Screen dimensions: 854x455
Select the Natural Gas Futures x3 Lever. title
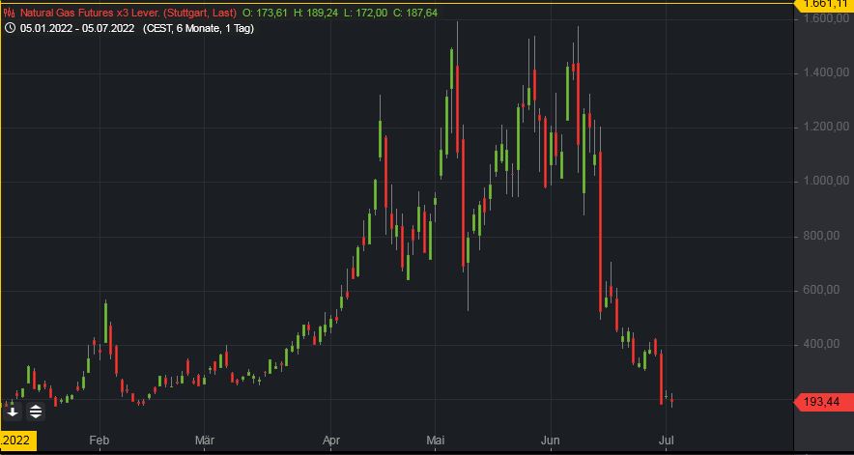pyautogui.click(x=128, y=13)
